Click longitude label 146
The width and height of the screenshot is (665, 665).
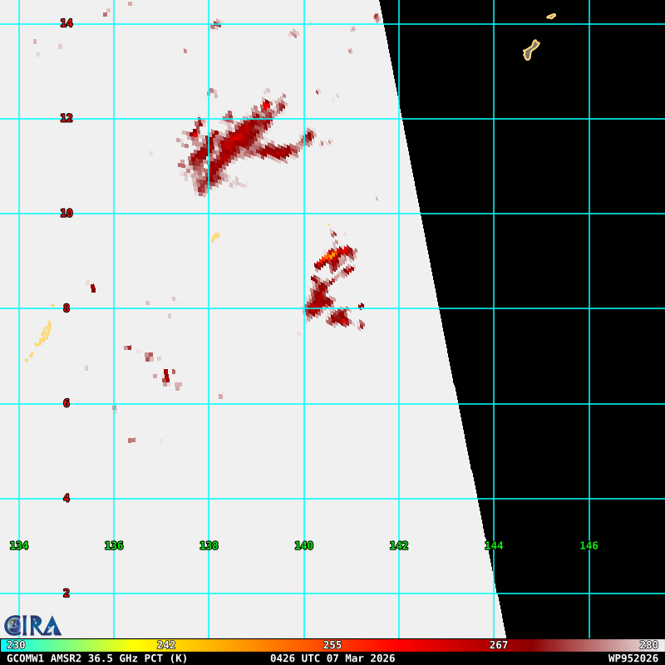coord(589,545)
